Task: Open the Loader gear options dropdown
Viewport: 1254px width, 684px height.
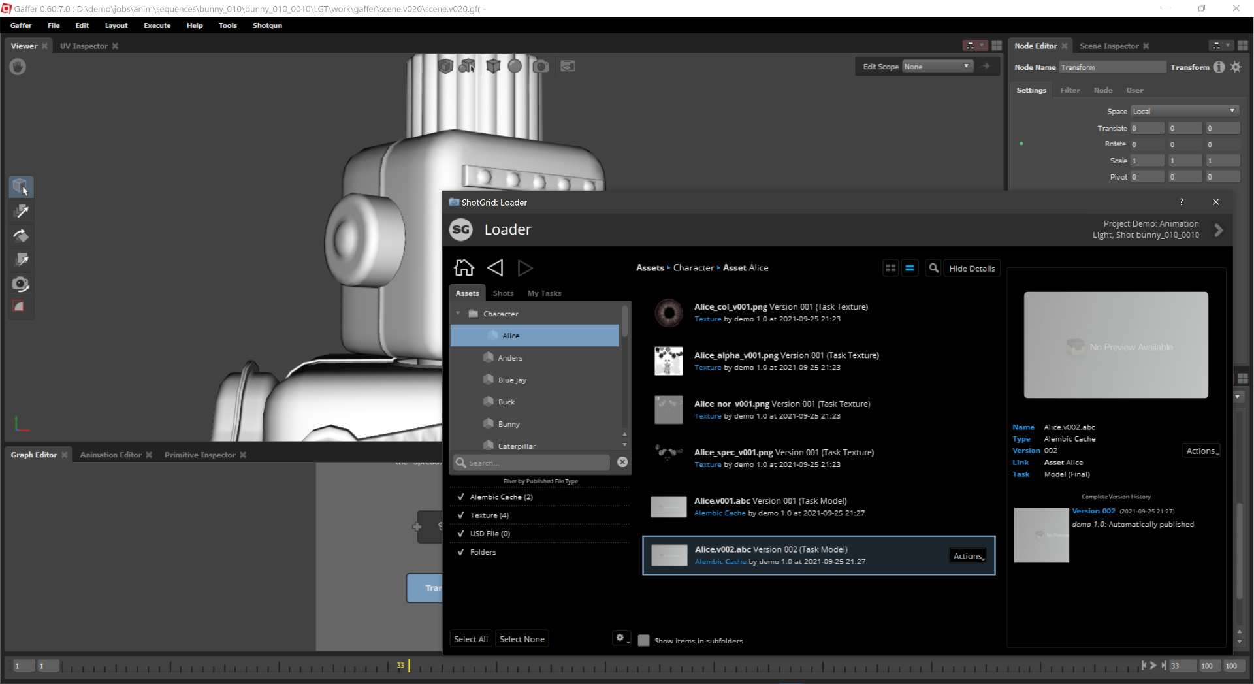Action: click(622, 638)
